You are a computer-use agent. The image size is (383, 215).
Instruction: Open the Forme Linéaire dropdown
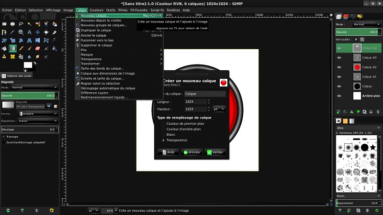click(38, 114)
